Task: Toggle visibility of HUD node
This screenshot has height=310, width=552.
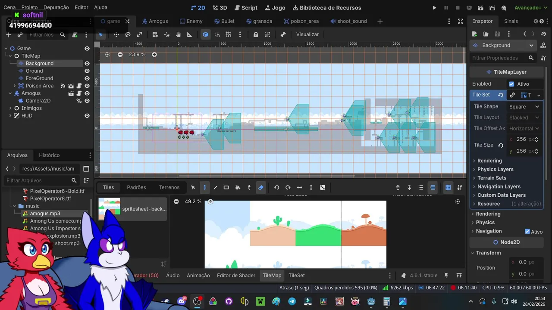Action: point(87,116)
